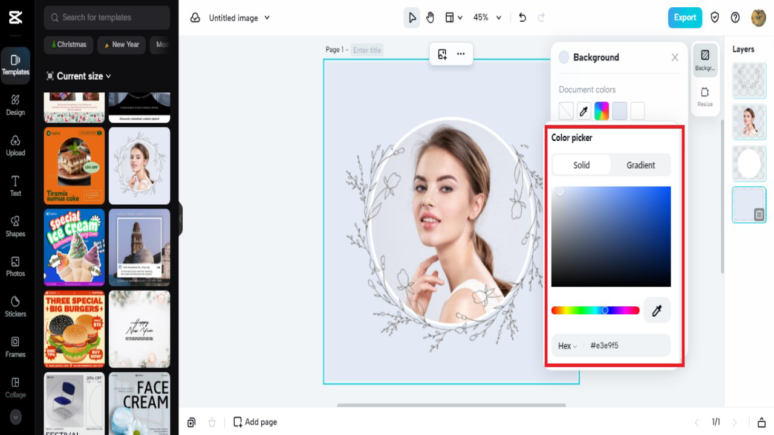774x435 pixels.
Task: Select the Text tool in sidebar
Action: tap(16, 185)
